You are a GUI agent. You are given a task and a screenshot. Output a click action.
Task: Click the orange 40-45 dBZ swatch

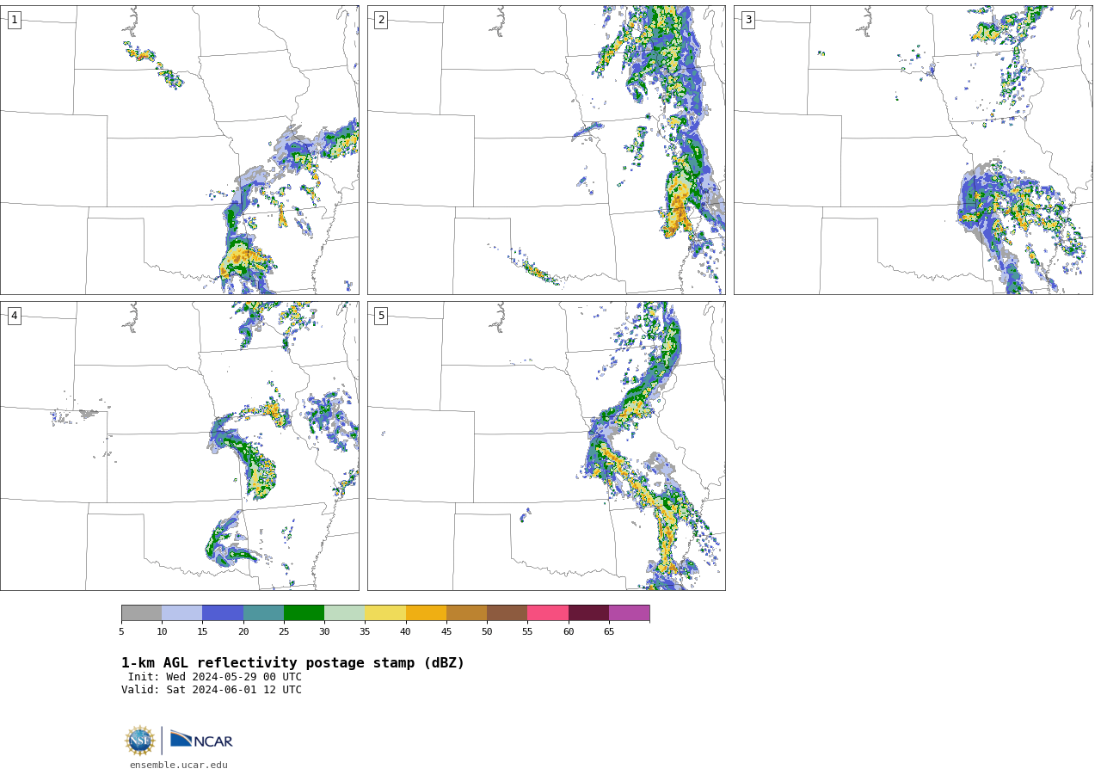pos(426,612)
